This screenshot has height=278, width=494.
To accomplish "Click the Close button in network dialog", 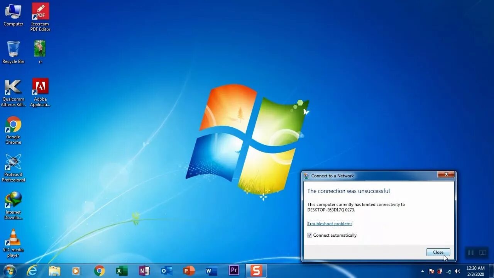I will click(x=438, y=252).
